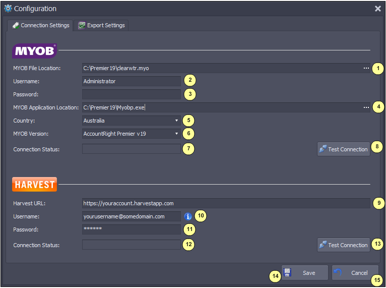Browse for the MYOB file location via ellipsis

point(366,68)
